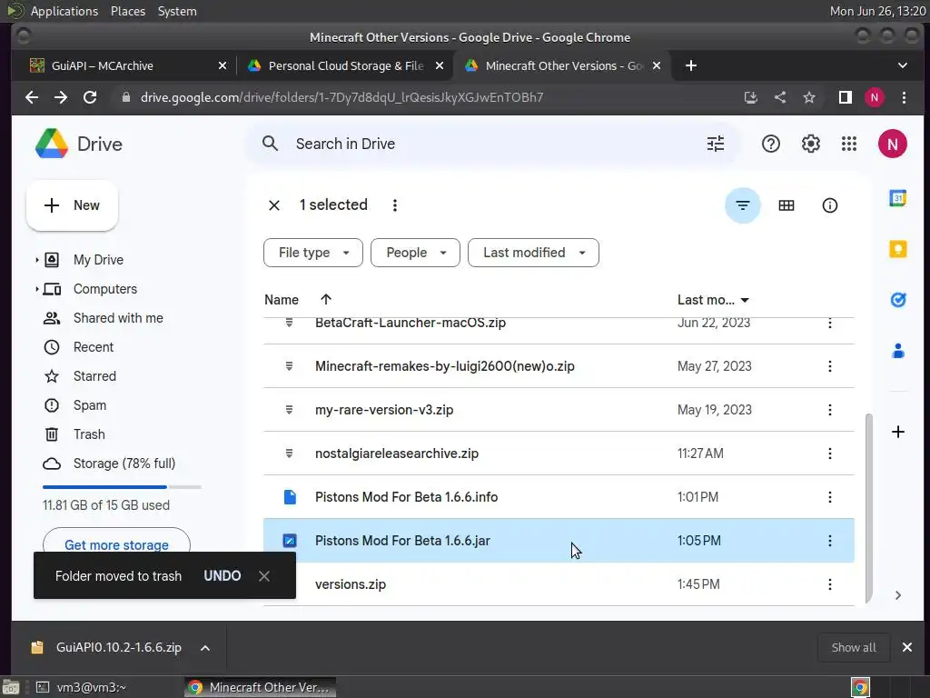Open Chrome three-dot menu
The image size is (930, 698).
[x=904, y=97]
